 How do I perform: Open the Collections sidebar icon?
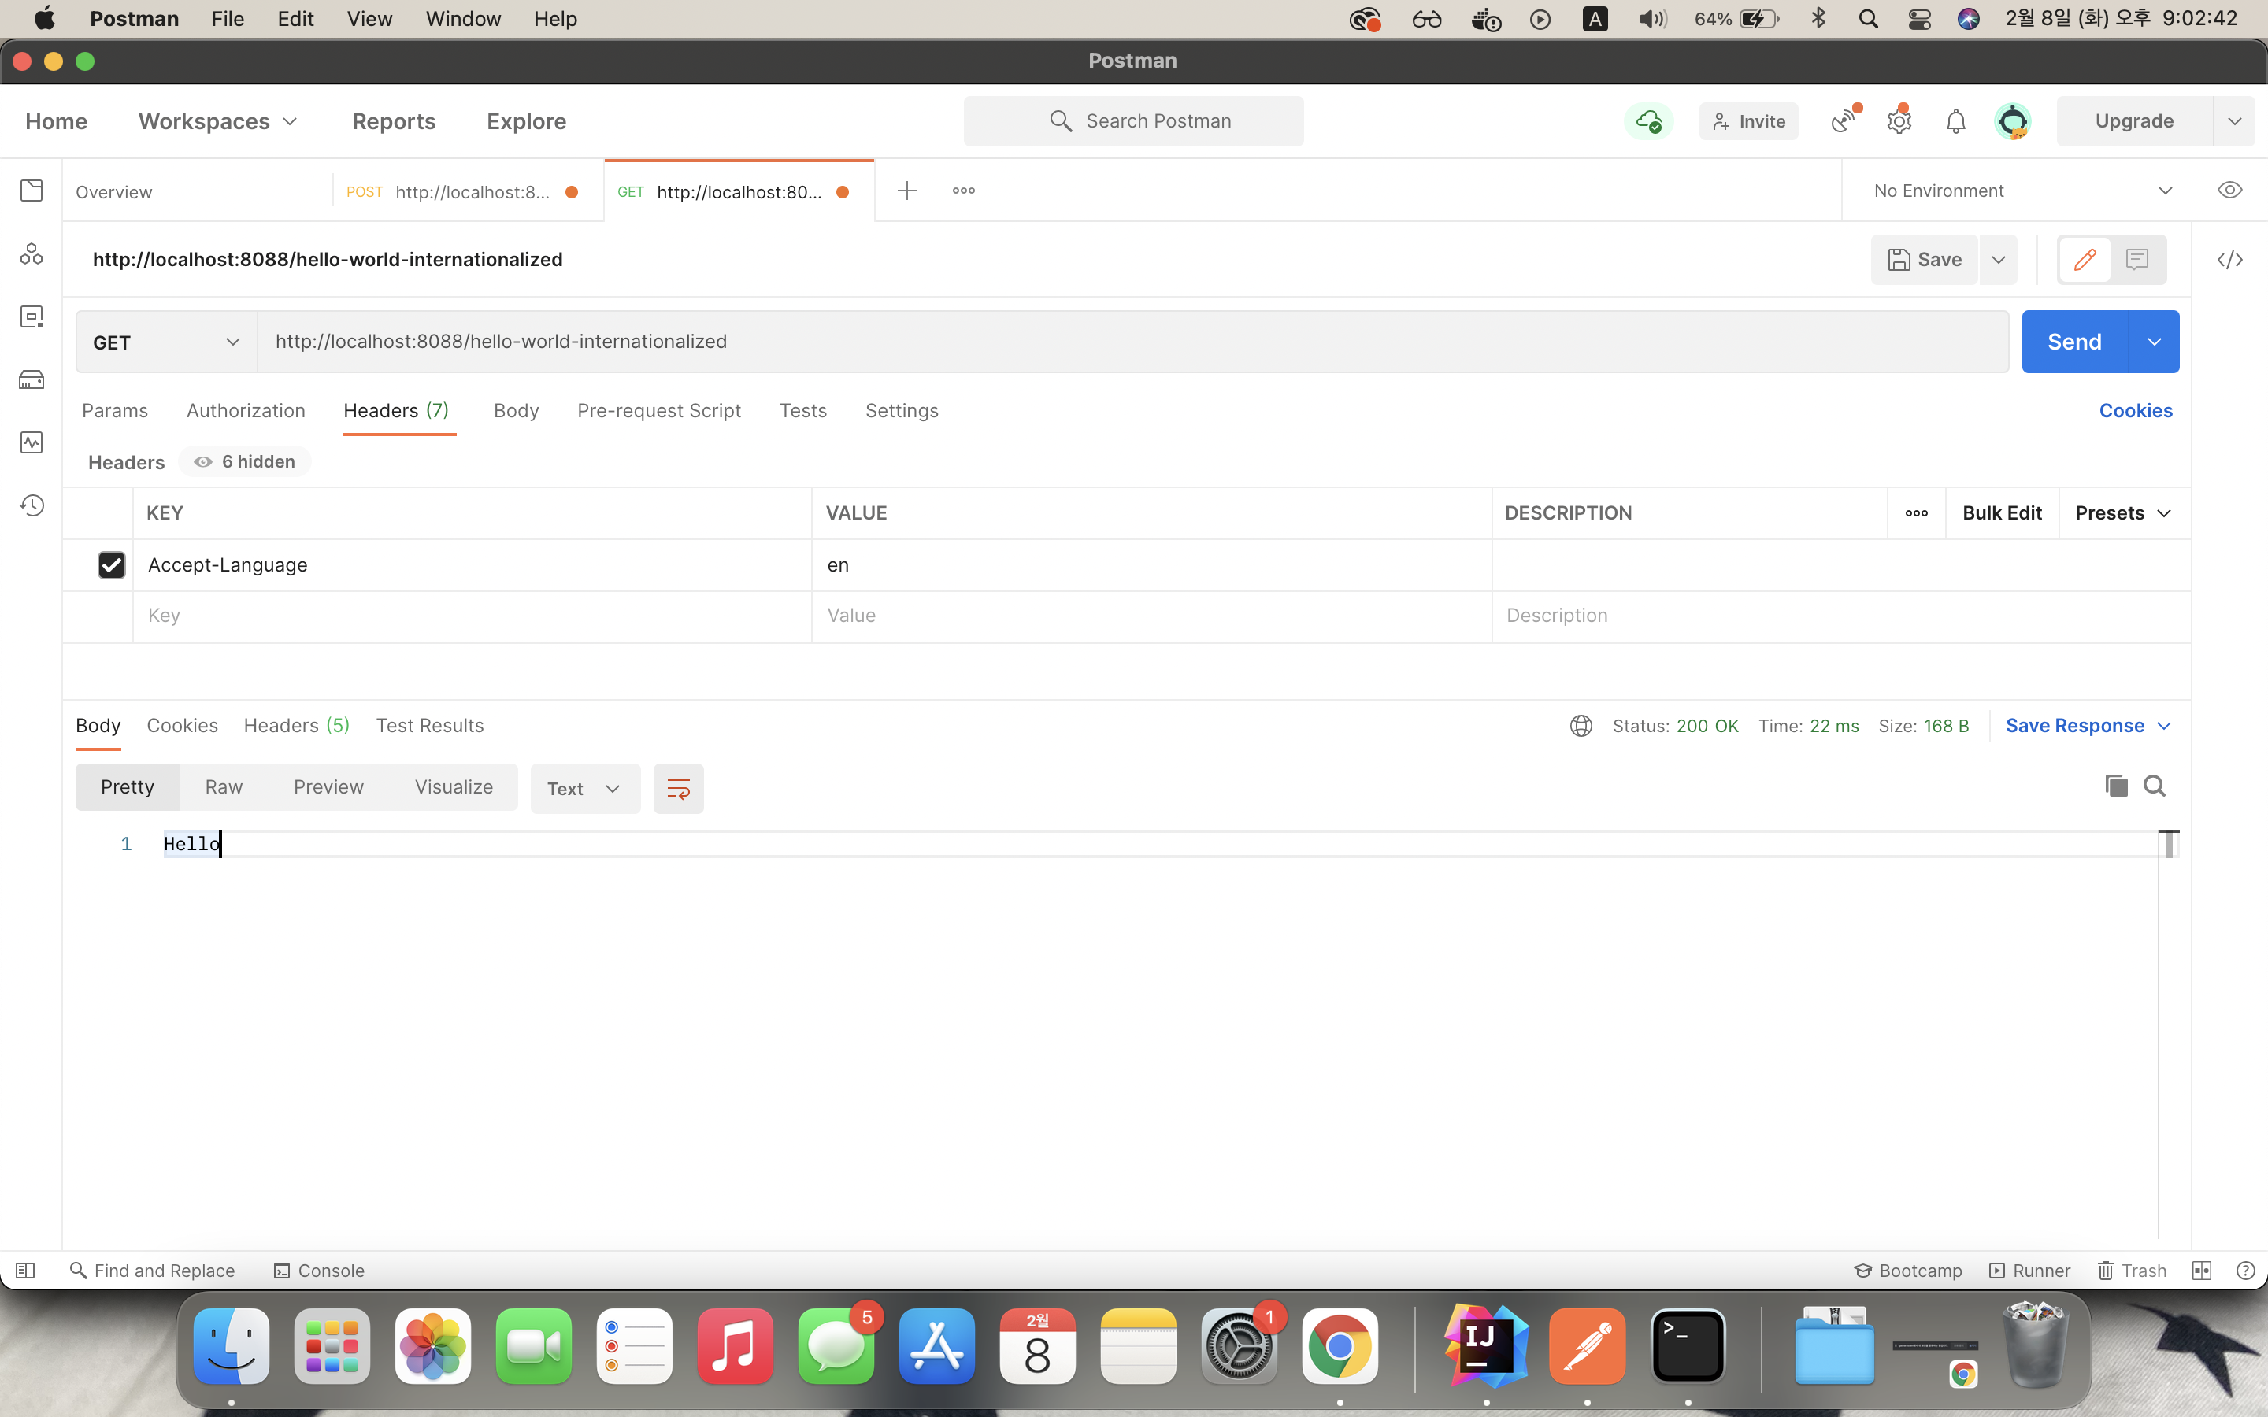31,191
